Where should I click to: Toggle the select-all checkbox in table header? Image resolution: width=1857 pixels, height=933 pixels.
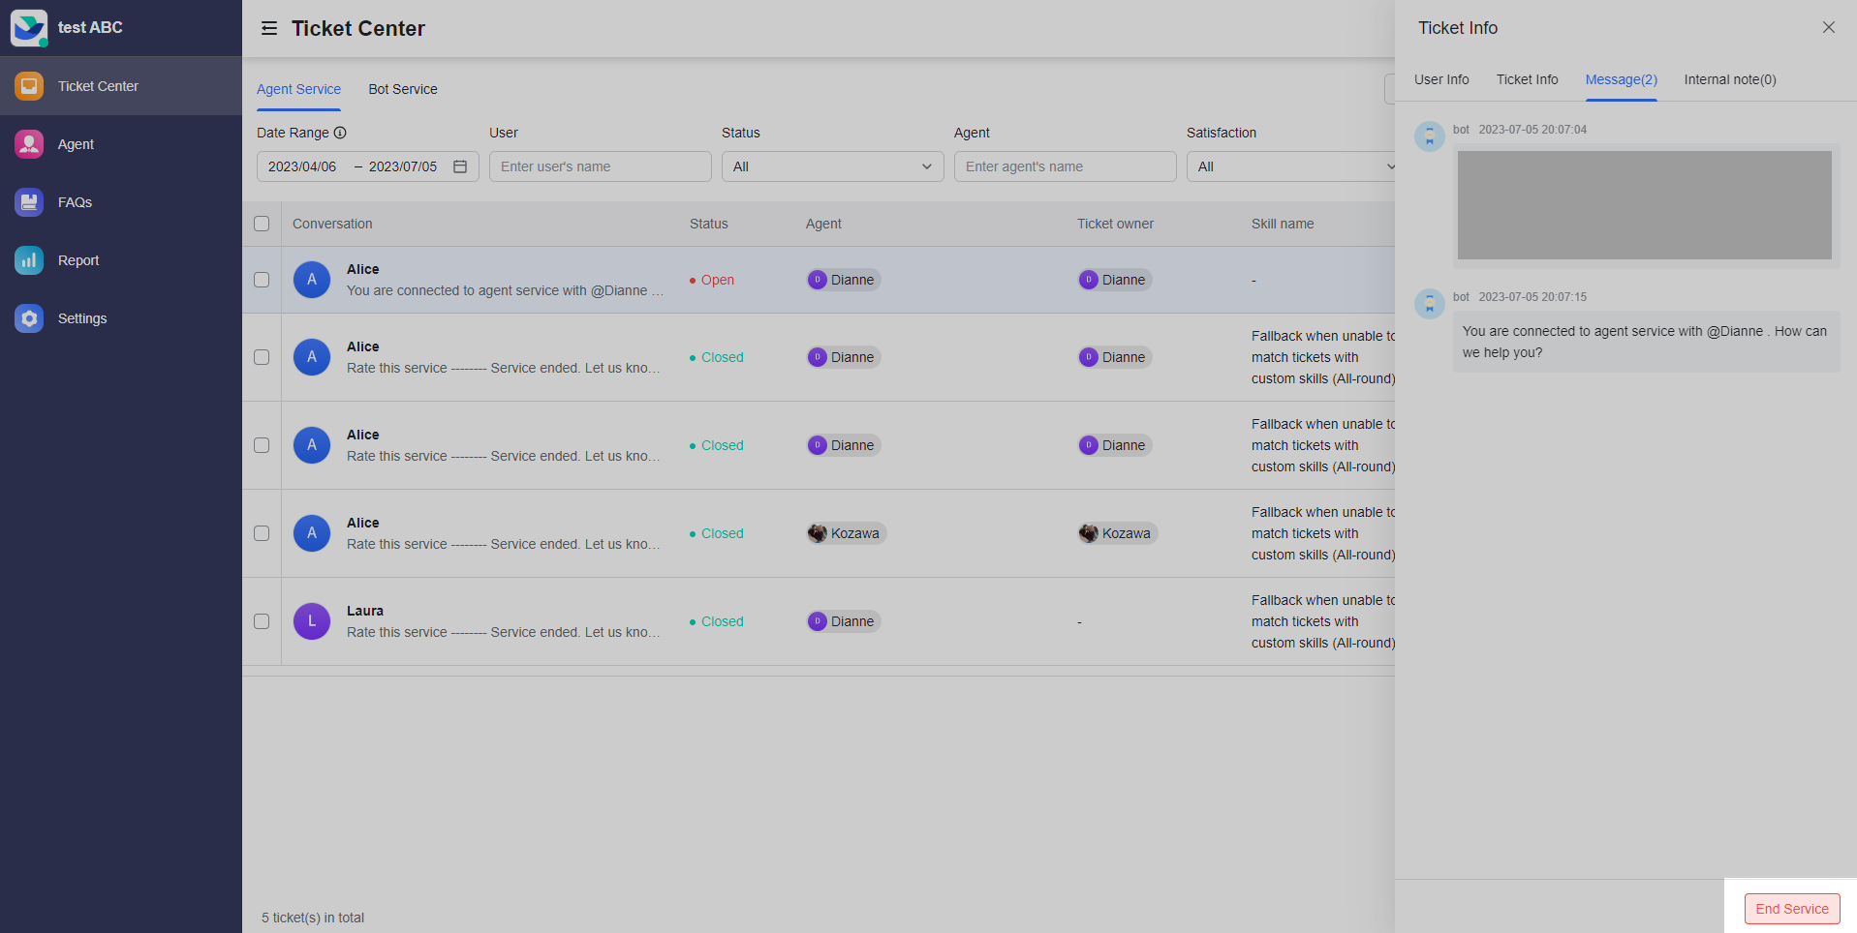point(262,224)
